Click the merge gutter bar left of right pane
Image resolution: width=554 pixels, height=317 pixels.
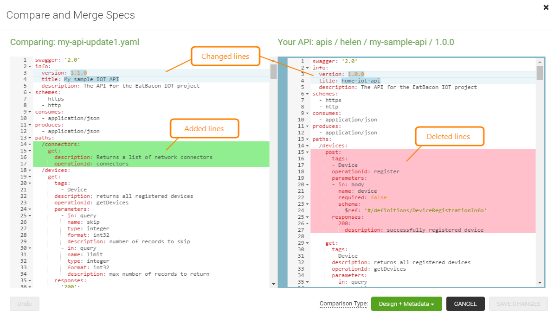tap(283, 172)
